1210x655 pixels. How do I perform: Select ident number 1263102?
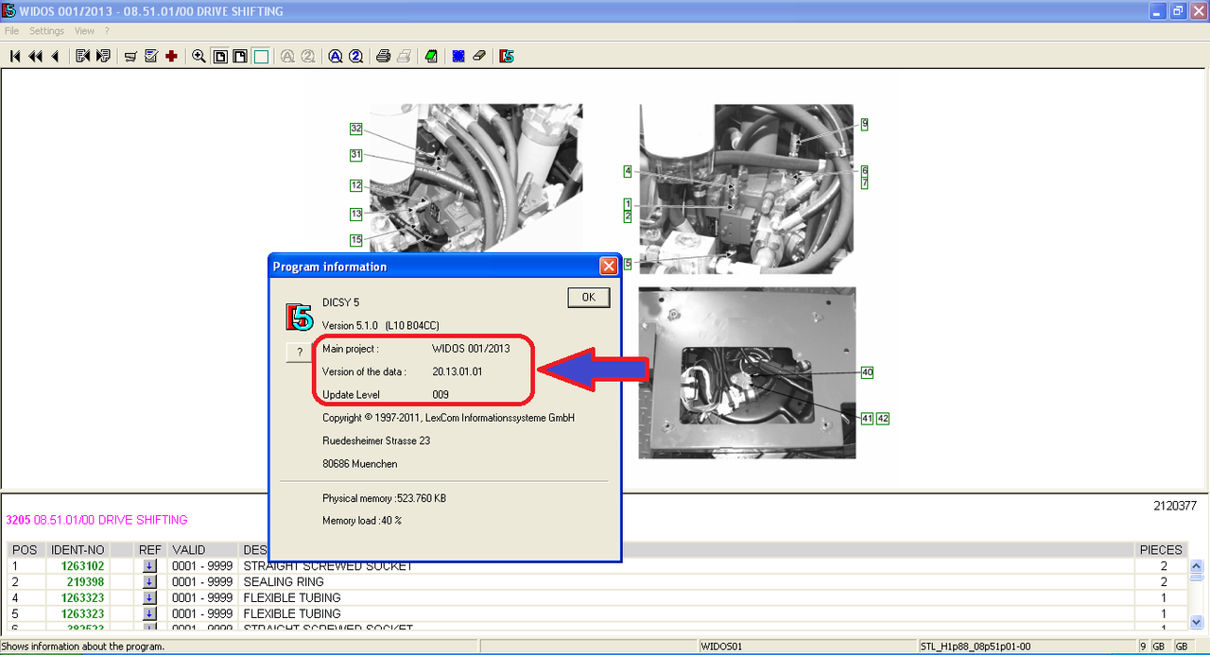pos(83,566)
